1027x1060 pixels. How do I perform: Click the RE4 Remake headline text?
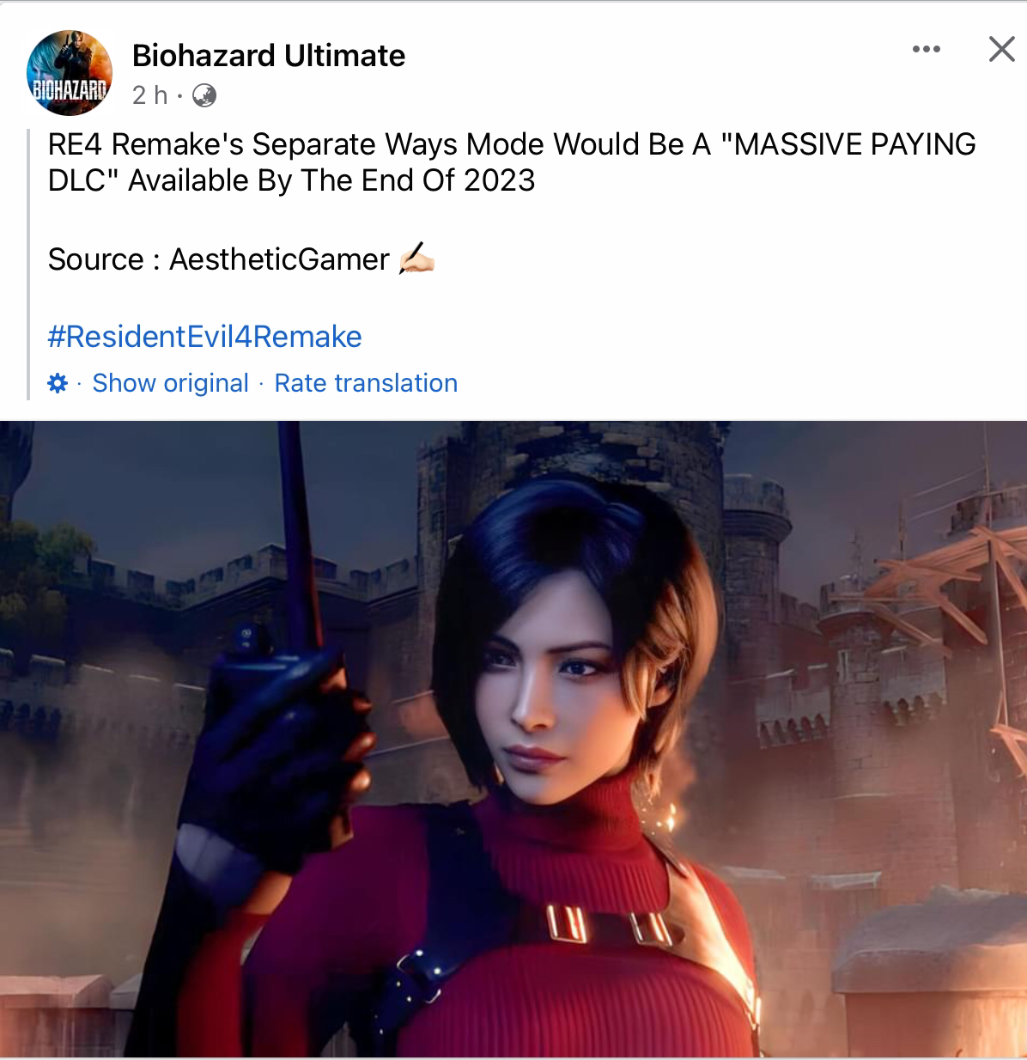(x=512, y=162)
